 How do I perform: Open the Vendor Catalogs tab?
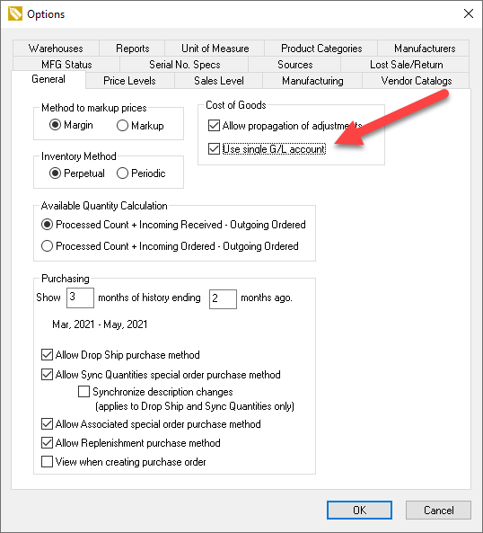coord(417,81)
